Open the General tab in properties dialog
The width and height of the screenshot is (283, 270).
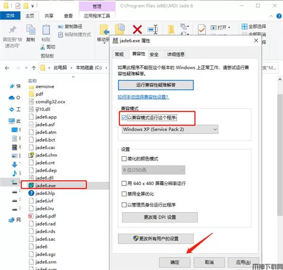[119, 54]
